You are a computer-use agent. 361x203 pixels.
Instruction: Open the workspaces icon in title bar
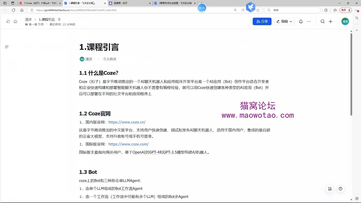[5, 3]
